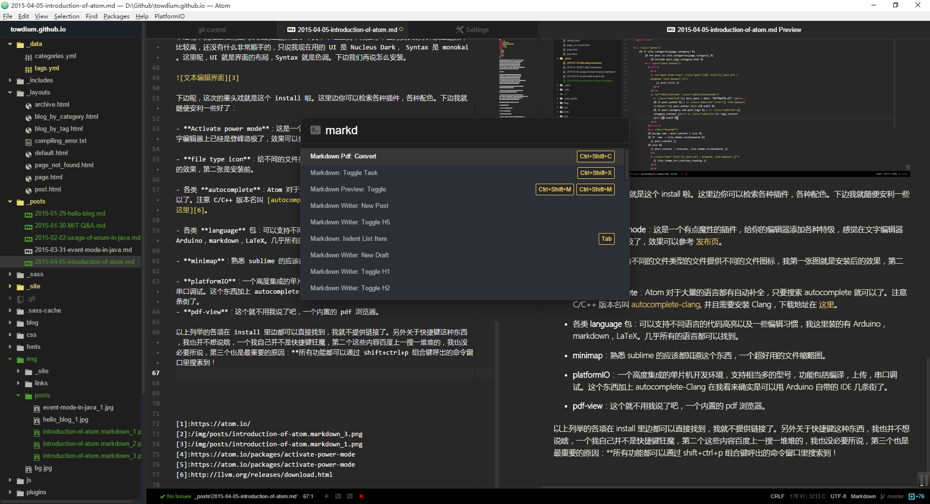
Task: Click the 67:1 cursor position indicator
Action: coord(308,496)
